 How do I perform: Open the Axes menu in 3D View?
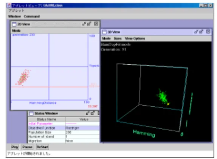click(x=118, y=39)
